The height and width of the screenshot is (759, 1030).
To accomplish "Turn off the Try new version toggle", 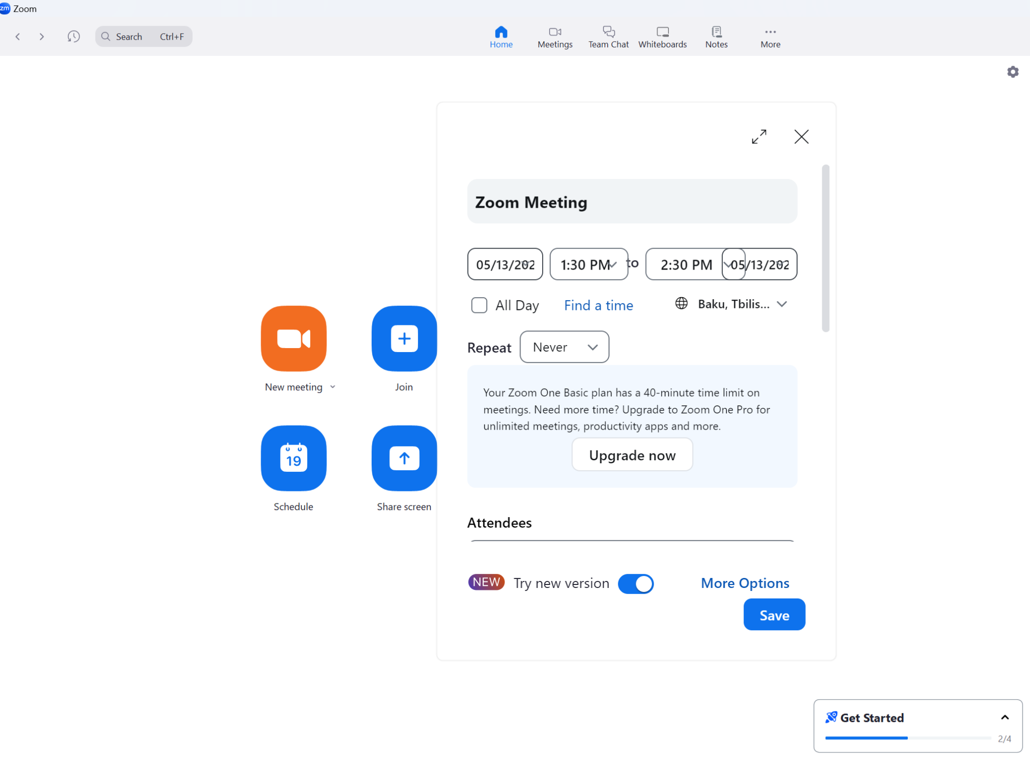I will pos(635,583).
